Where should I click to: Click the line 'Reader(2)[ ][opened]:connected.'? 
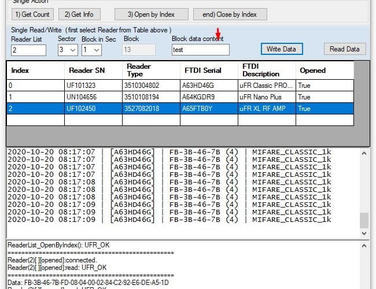click(x=52, y=260)
